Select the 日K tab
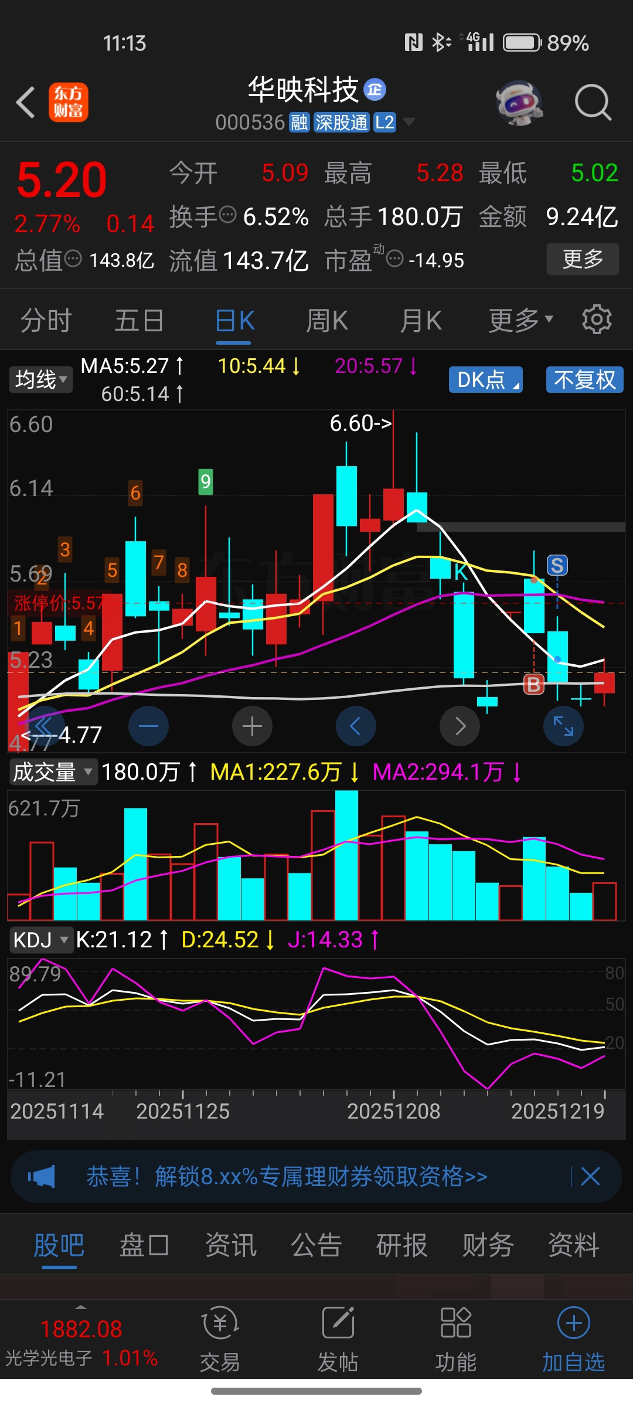The height and width of the screenshot is (1407, 633). click(234, 321)
